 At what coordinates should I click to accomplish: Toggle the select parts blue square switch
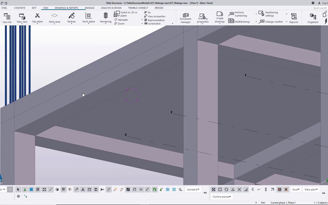[31, 190]
